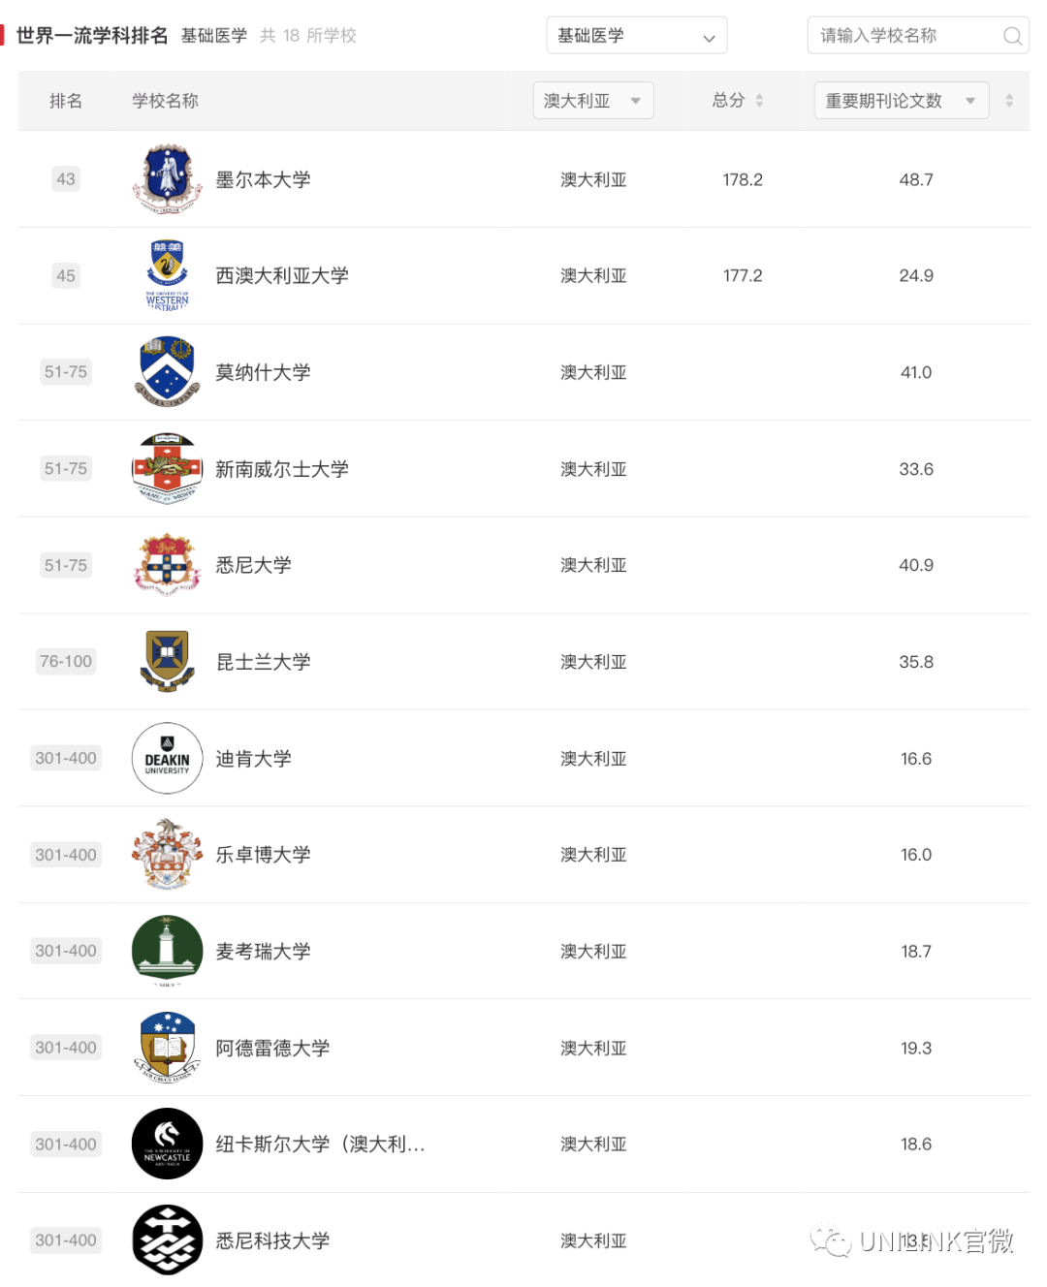Image resolution: width=1047 pixels, height=1287 pixels.
Task: Toggle sort arrows beside the 重要期刊论文数 dropdown
Action: coord(1009,101)
